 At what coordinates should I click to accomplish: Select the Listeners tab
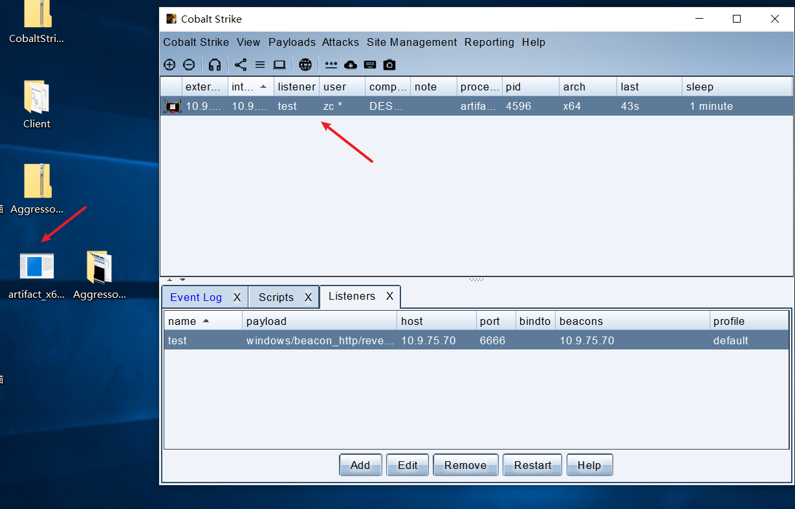coord(352,296)
